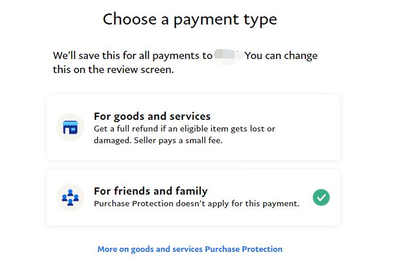Click 'You can change' text in subtitle
This screenshot has height=277, width=395.
pos(281,56)
